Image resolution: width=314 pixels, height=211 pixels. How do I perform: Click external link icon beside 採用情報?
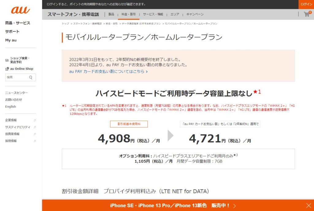[35, 141]
